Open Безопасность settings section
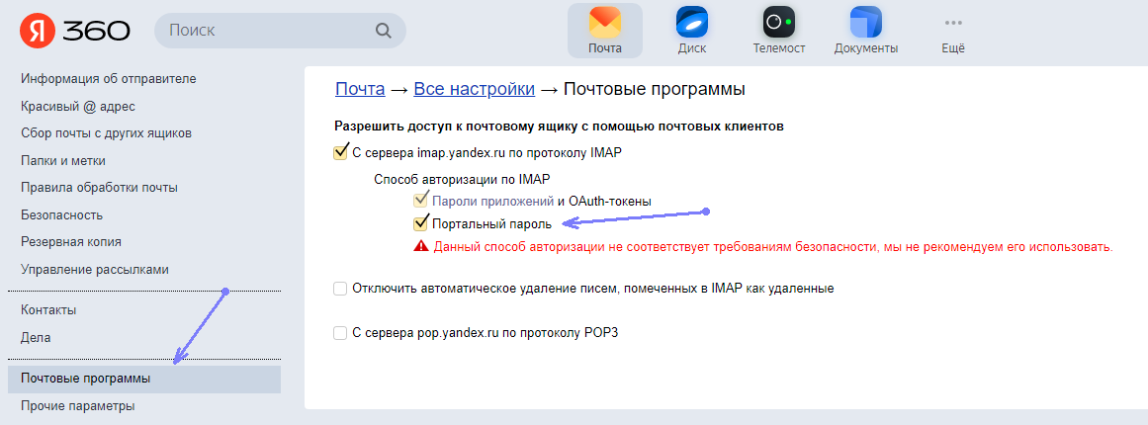 point(61,215)
